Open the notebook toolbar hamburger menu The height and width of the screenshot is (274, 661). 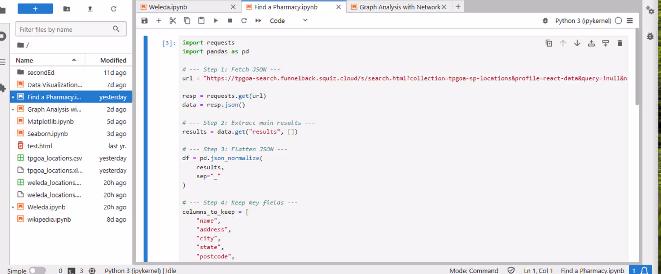tap(629, 21)
